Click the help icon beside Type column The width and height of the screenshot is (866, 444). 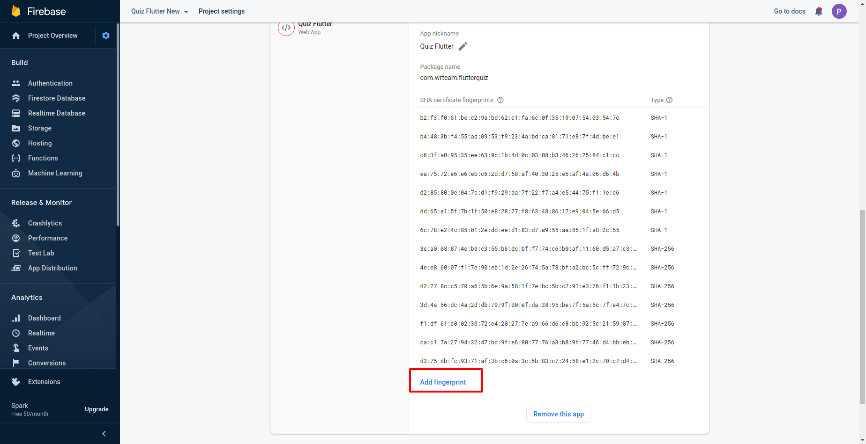point(669,100)
